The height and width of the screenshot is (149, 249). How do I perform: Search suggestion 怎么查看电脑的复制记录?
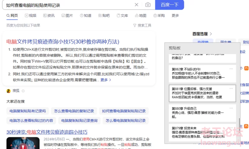coord(74,111)
